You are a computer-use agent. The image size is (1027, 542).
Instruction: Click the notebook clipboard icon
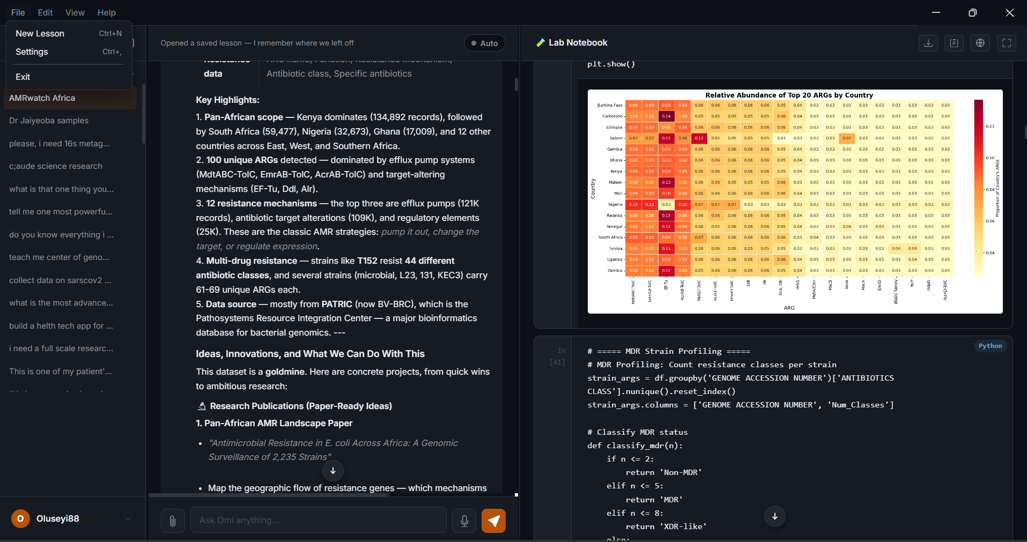(954, 43)
